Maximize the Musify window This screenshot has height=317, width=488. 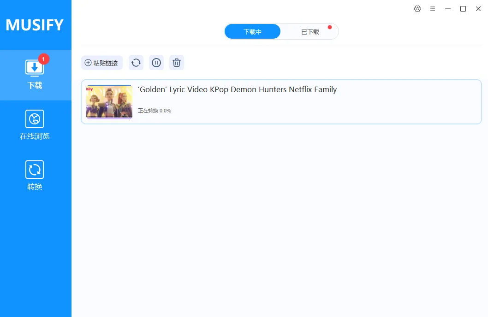point(463,9)
